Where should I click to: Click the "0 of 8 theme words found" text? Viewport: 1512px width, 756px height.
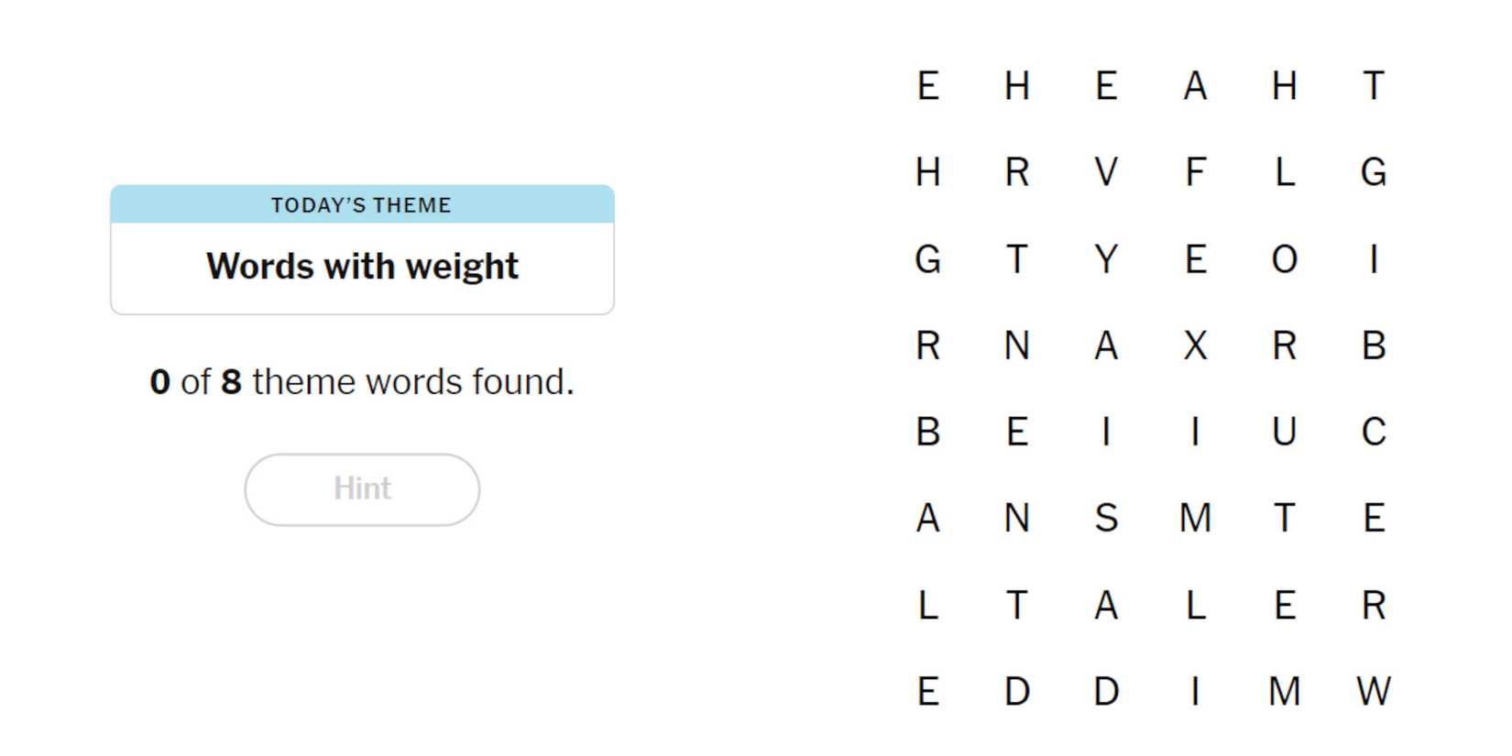click(362, 382)
